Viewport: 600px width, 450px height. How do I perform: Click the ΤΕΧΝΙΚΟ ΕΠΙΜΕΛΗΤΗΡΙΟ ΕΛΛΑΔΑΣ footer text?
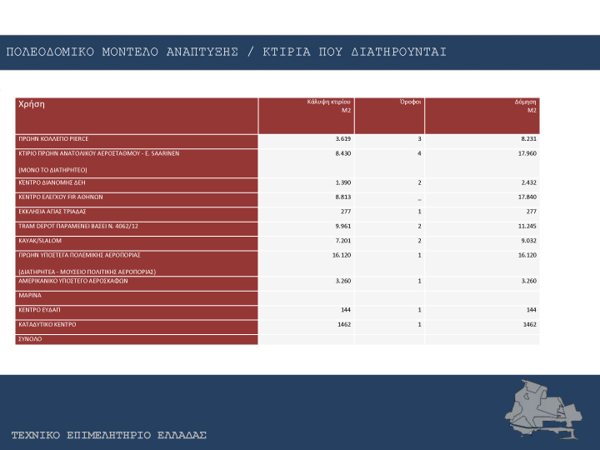[x=108, y=436]
